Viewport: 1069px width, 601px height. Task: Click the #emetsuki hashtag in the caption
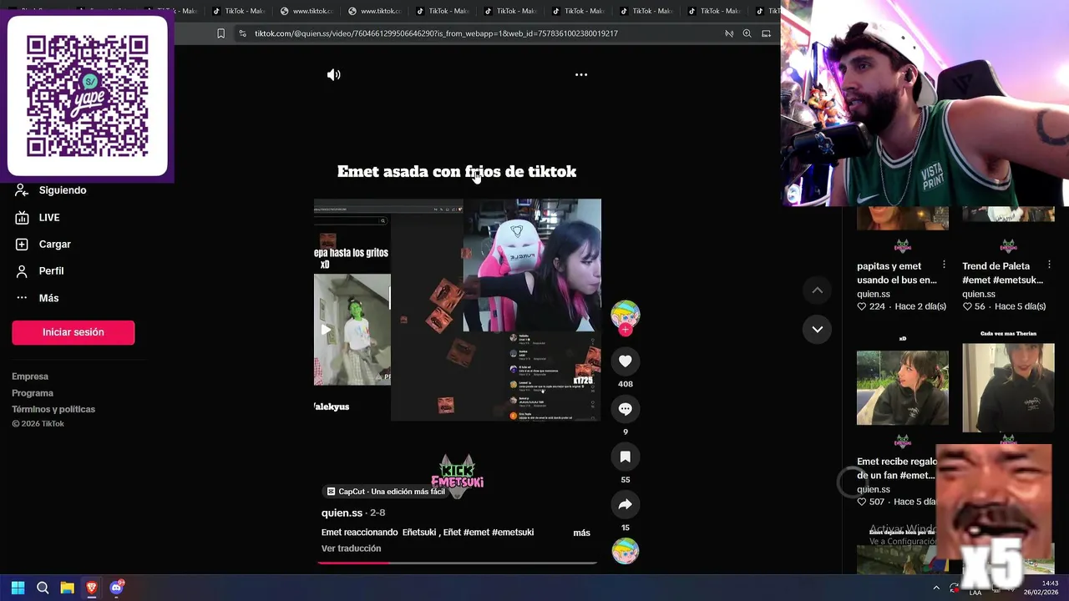tap(513, 533)
